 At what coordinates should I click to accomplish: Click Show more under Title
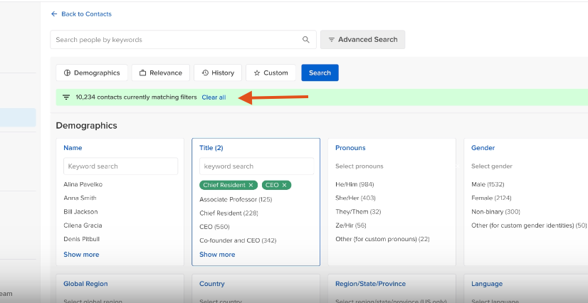point(217,255)
